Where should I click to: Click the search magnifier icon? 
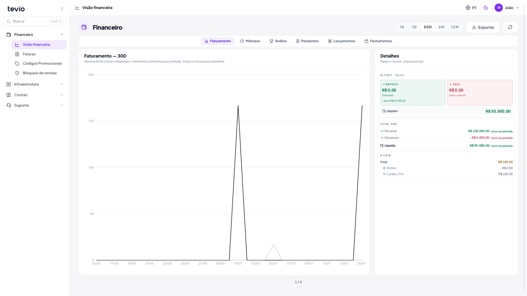coord(9,21)
